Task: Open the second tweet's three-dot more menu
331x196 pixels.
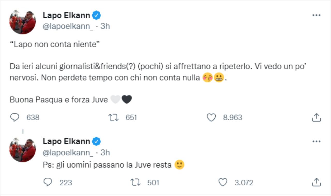Action: (316, 142)
